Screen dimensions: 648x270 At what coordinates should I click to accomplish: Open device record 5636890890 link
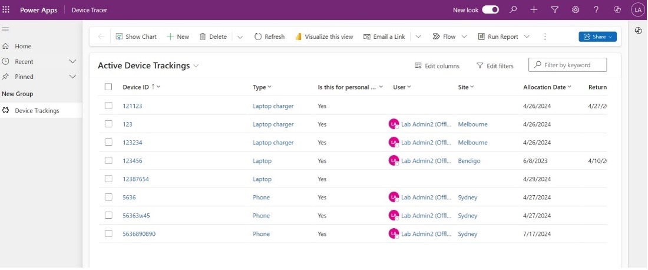pyautogui.click(x=139, y=234)
